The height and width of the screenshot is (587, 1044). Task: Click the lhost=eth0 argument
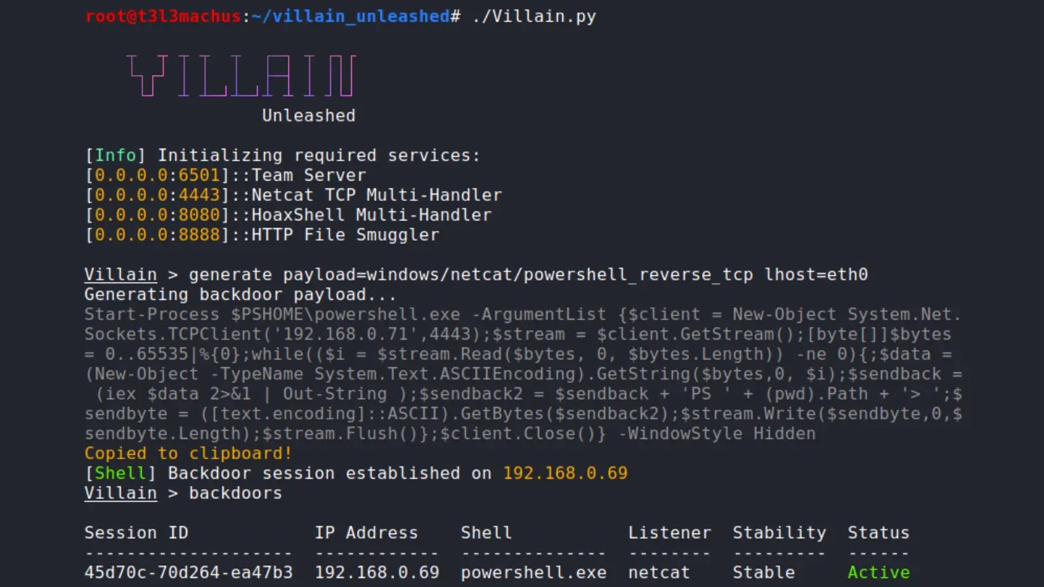[x=816, y=275]
